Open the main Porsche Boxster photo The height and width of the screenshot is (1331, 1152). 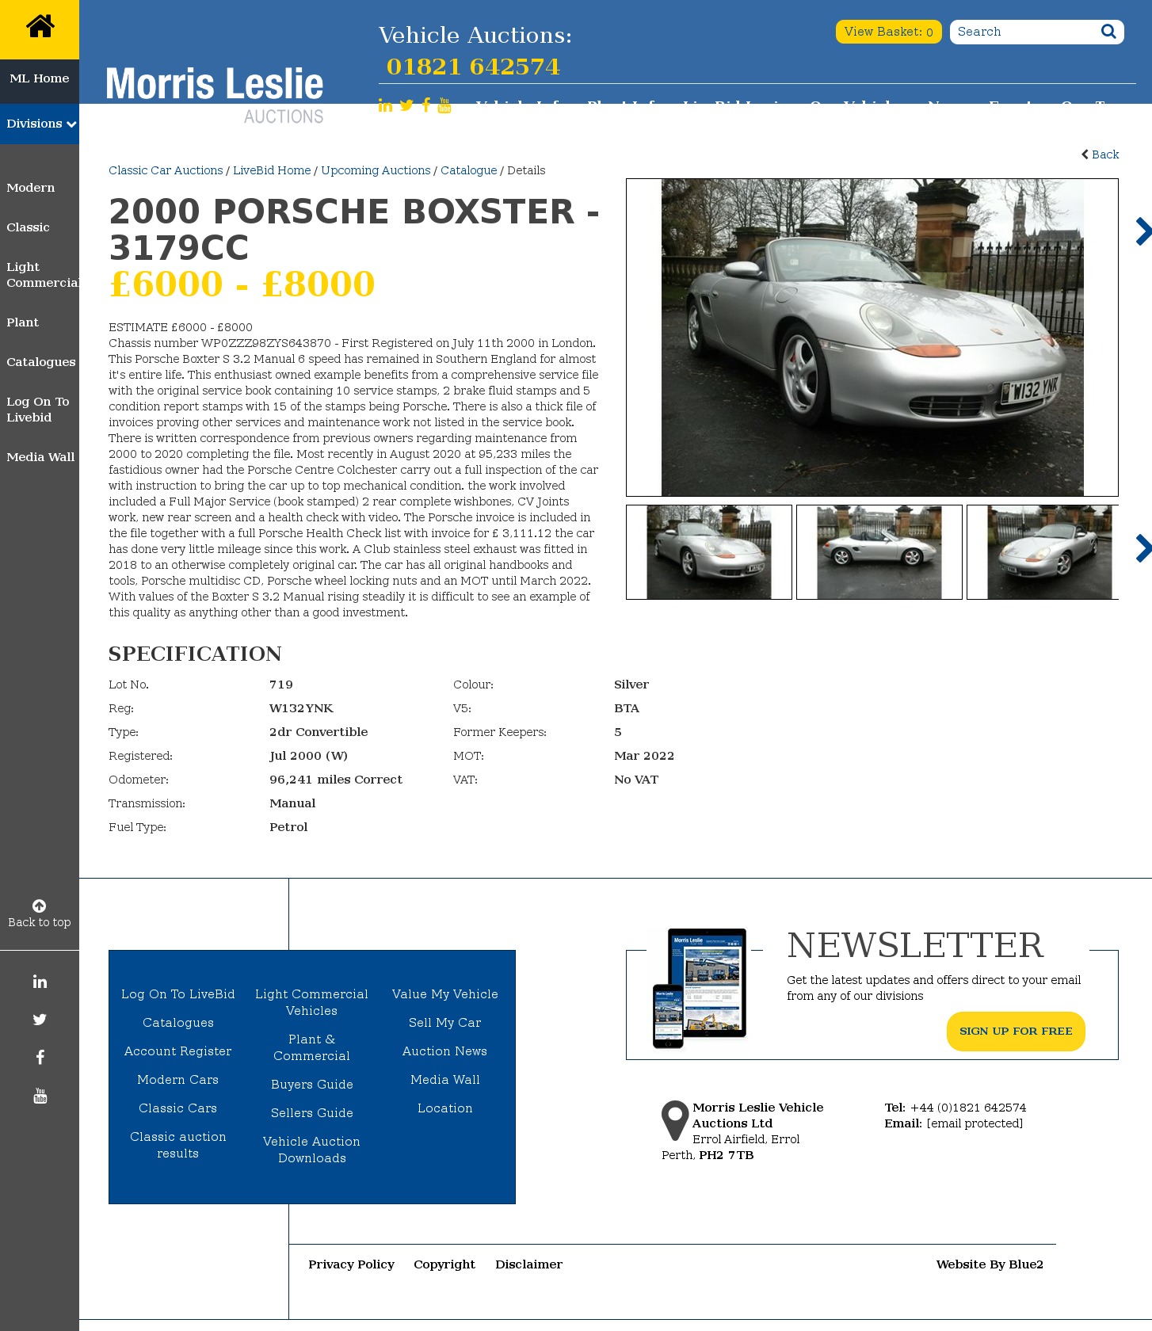coord(872,338)
